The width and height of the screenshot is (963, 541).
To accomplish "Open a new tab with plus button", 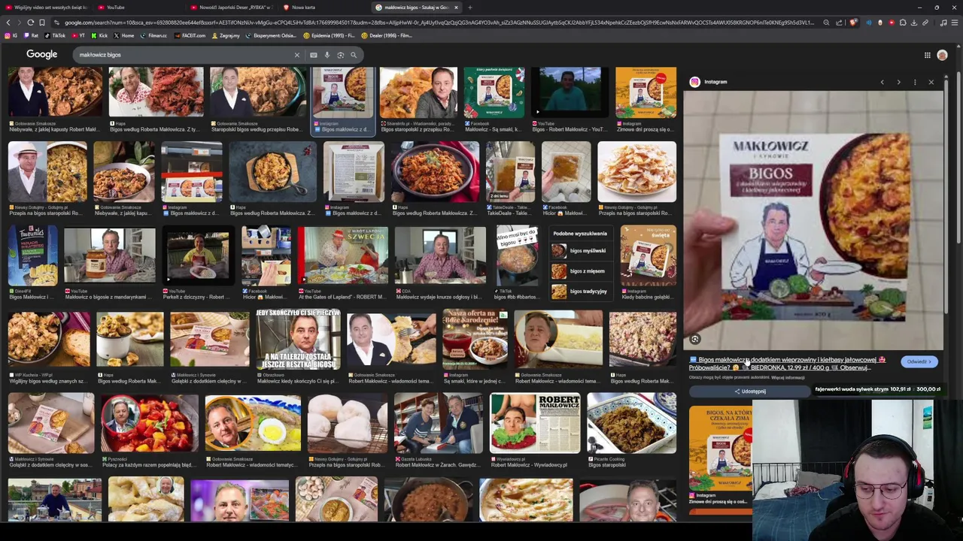I will [469, 8].
